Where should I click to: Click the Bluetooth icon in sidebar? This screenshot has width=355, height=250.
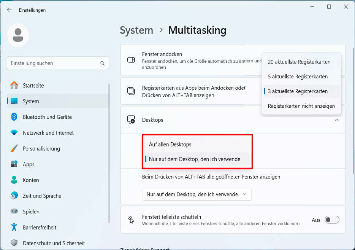pyautogui.click(x=14, y=117)
